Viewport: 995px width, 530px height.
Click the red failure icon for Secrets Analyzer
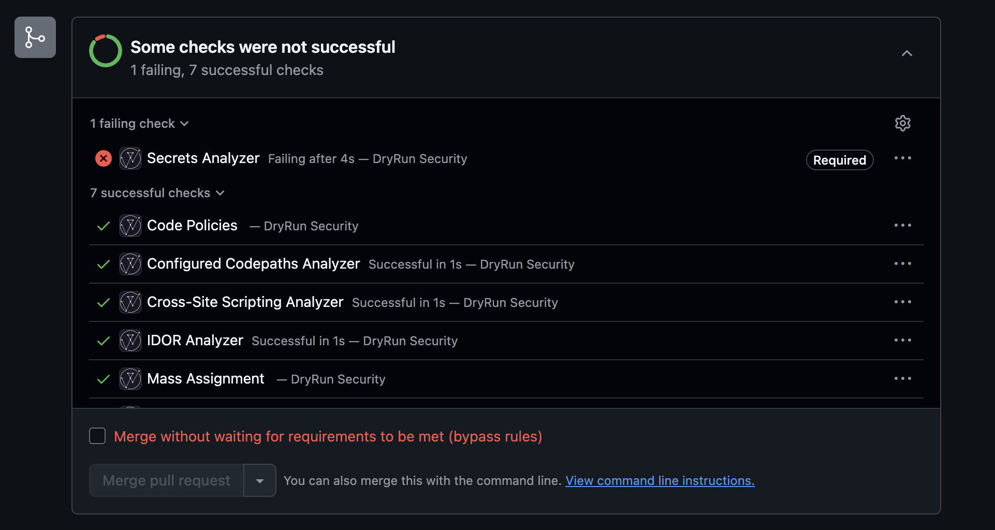coord(103,158)
